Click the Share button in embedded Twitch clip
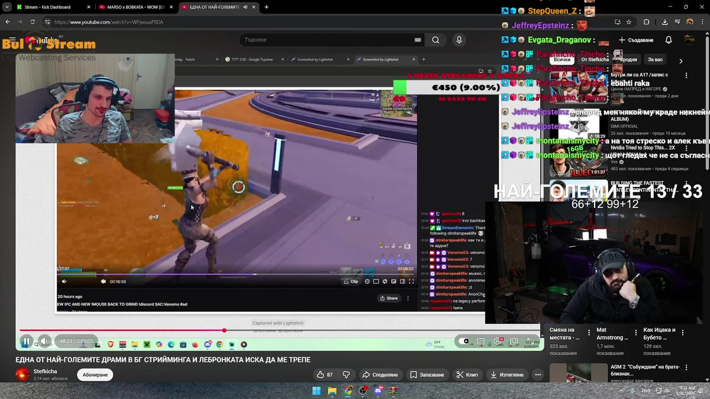 [x=389, y=298]
